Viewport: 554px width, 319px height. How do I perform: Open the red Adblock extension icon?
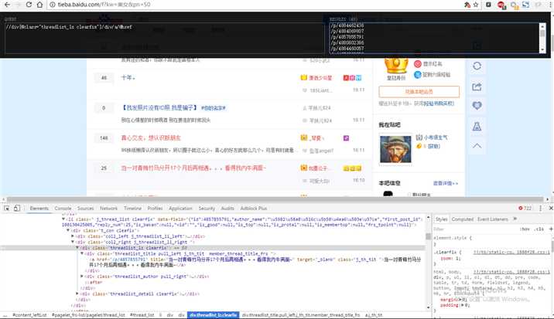click(x=501, y=5)
